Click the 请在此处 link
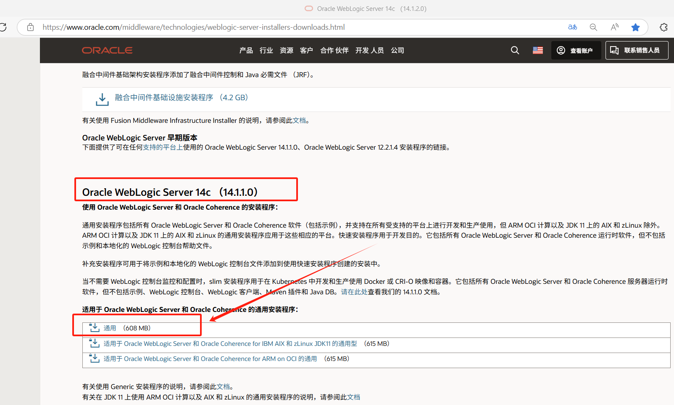674x405 pixels. 354,292
